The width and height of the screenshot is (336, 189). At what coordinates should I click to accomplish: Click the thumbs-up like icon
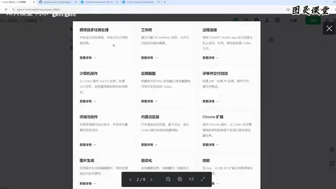click(x=332, y=149)
